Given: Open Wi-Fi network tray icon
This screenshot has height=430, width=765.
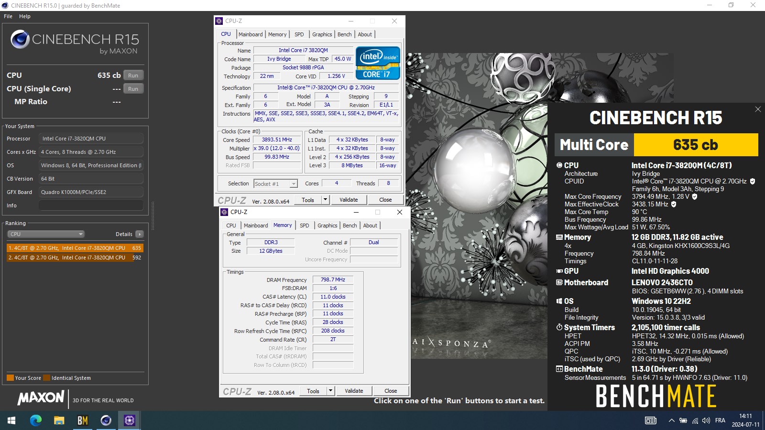Looking at the screenshot, I should click(x=695, y=420).
